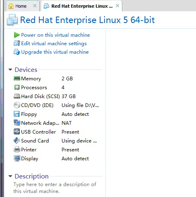
Task: Click the processors value 4
Action: tap(63, 88)
